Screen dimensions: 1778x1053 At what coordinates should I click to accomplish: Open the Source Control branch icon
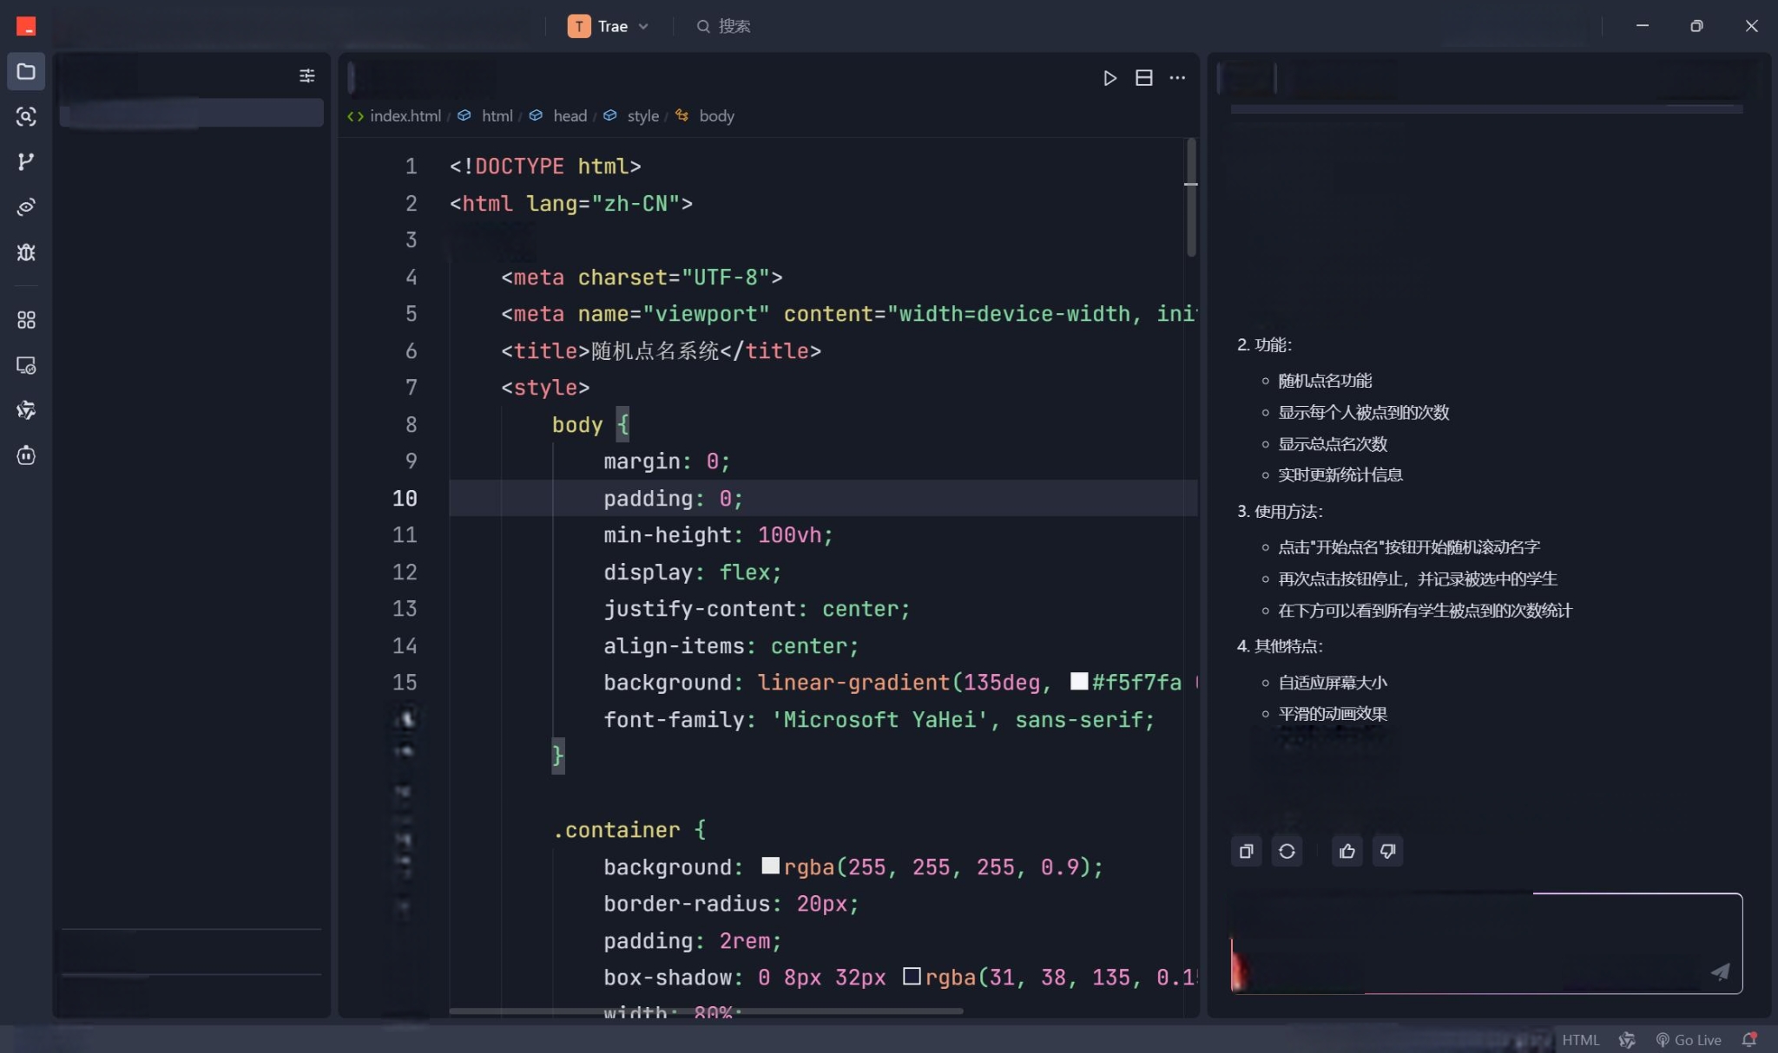pyautogui.click(x=26, y=161)
